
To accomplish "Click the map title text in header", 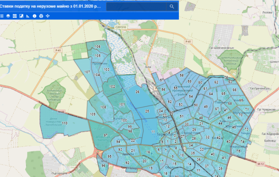I will click(51, 6).
